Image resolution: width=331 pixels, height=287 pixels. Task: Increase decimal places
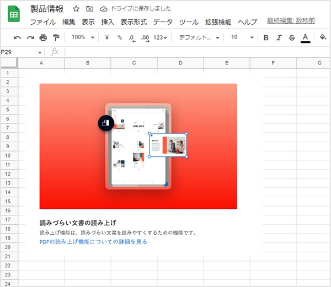pos(145,38)
